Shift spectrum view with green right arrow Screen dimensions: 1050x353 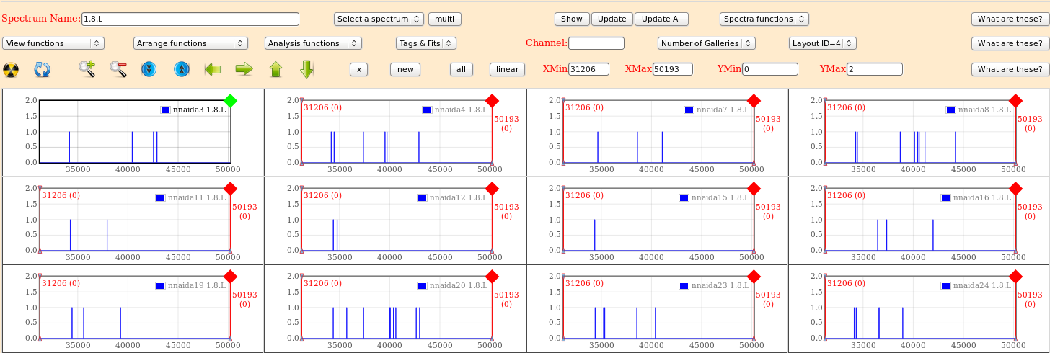[x=244, y=69]
